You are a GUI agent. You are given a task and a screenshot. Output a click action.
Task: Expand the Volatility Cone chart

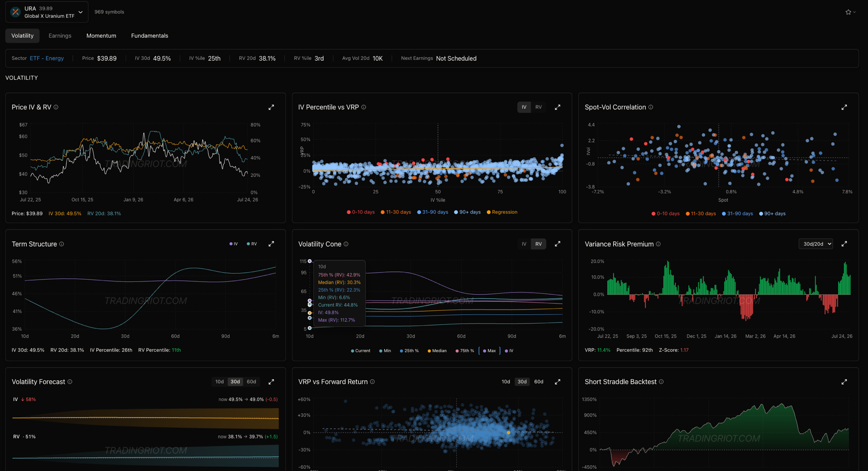(x=558, y=244)
